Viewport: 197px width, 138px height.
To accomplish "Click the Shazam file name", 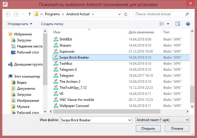I will tap(65, 45).
